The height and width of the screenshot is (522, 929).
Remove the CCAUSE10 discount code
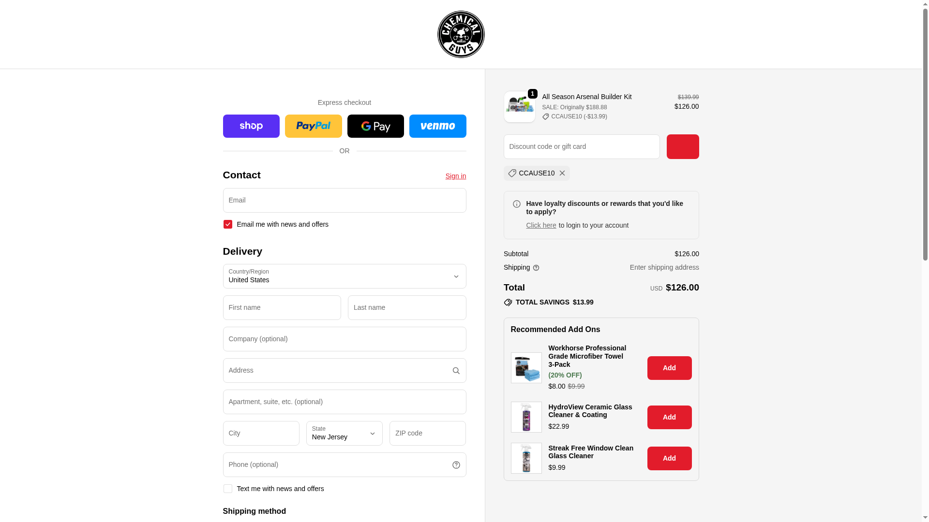click(562, 173)
